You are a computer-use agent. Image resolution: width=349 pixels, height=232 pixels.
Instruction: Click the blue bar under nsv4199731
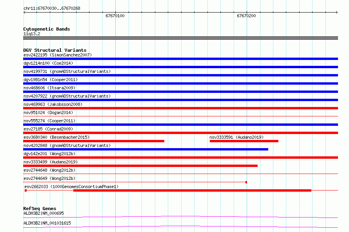180,75
